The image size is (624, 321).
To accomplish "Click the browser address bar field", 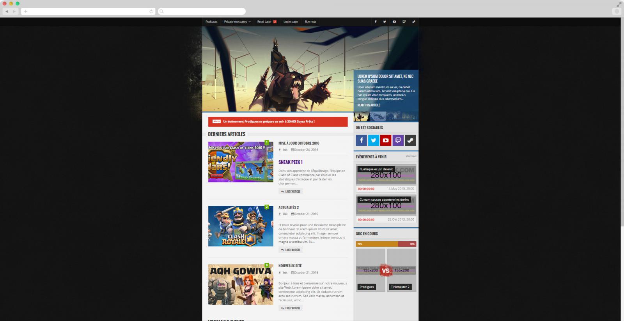I will click(x=89, y=11).
